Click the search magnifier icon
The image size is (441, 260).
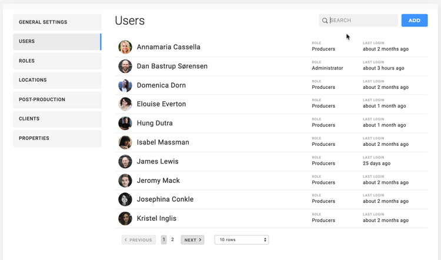coord(325,21)
